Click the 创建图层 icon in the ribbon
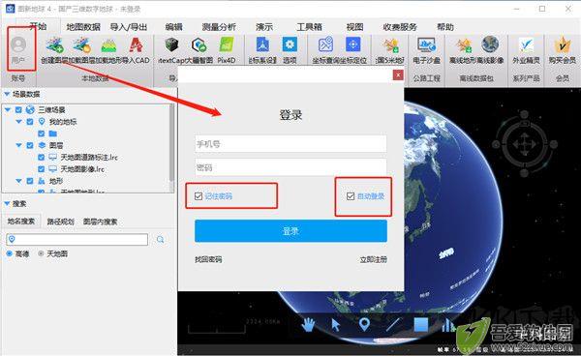 point(54,45)
